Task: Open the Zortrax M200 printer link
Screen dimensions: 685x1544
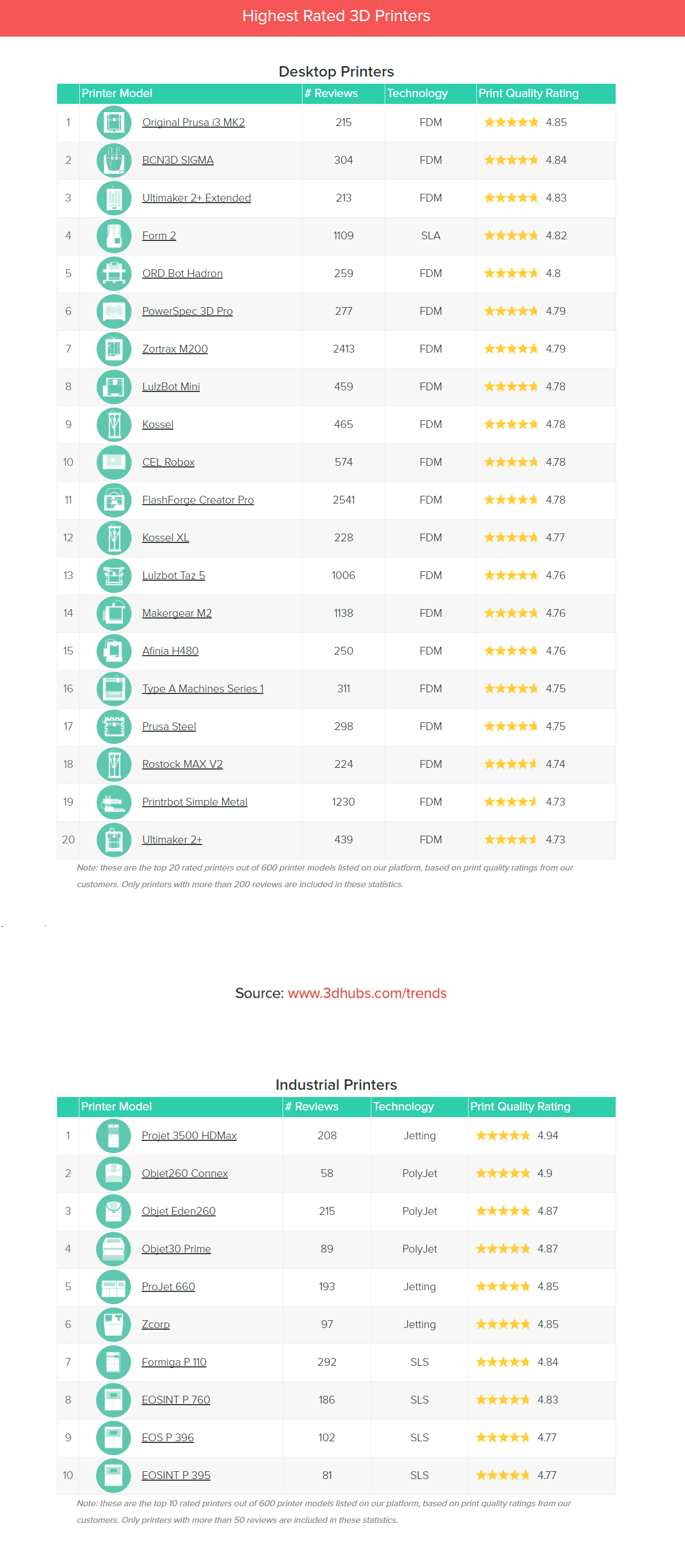Action: (174, 349)
